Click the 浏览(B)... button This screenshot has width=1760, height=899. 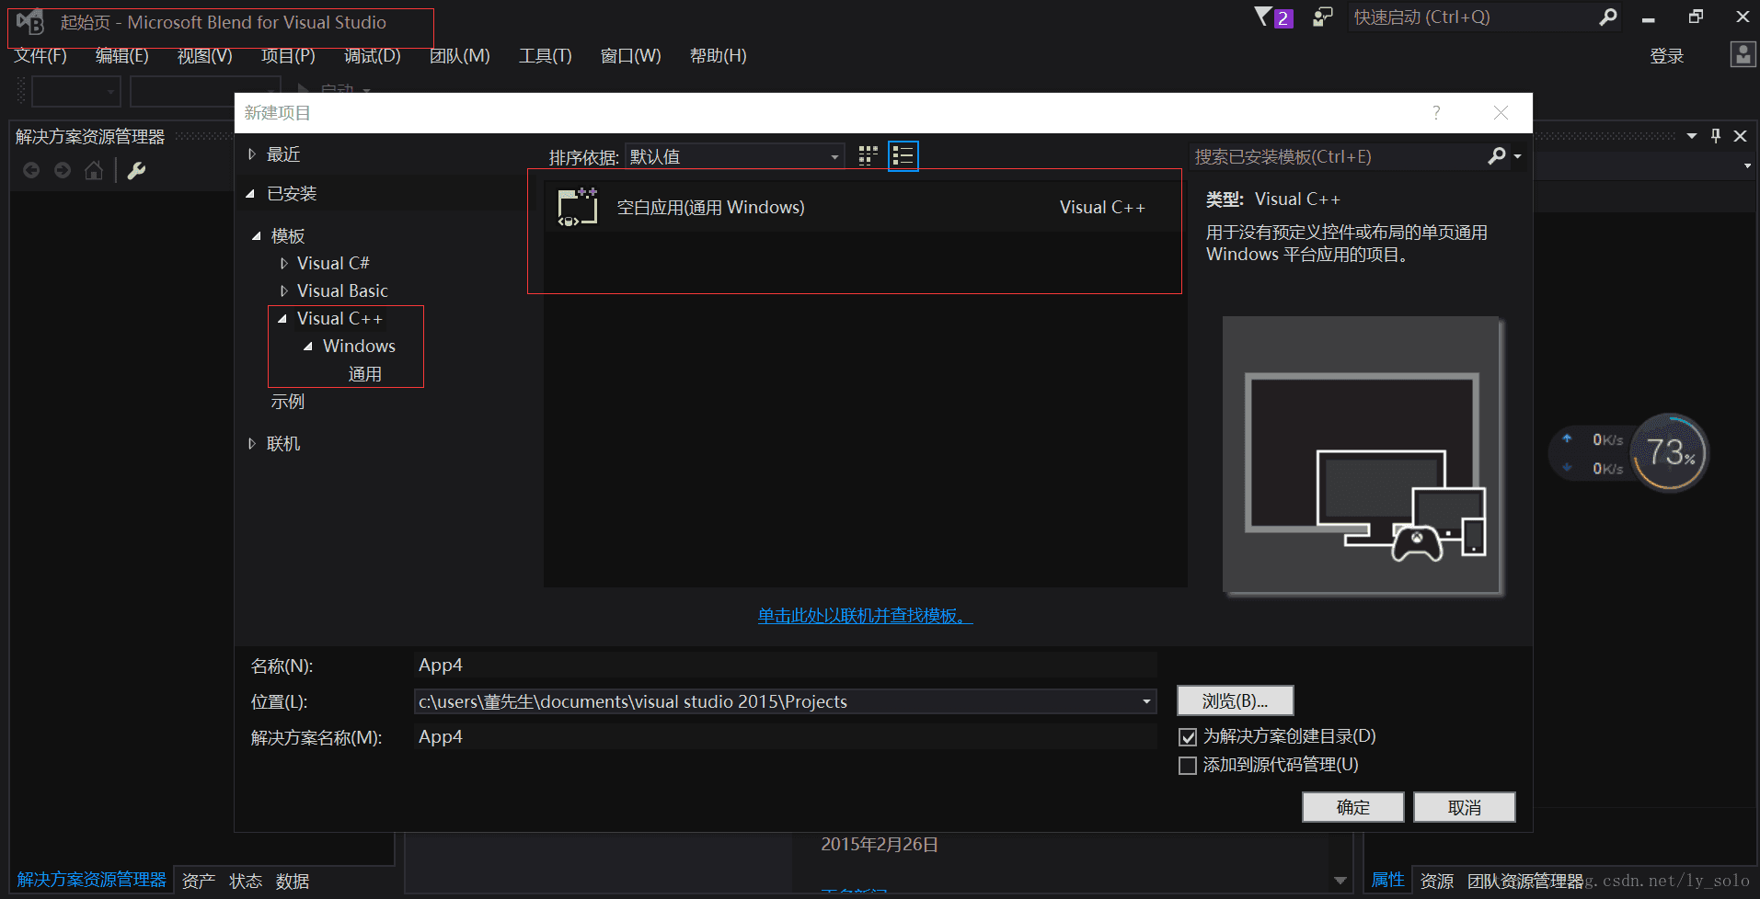tap(1236, 700)
